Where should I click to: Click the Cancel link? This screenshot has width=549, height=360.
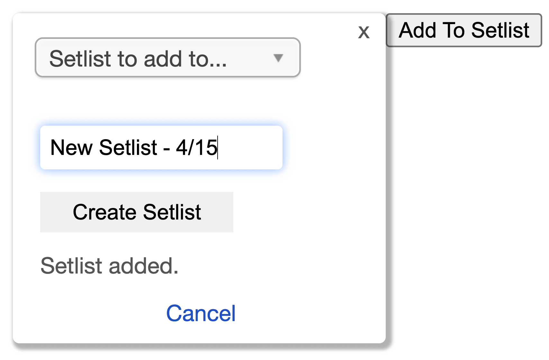pos(201,313)
